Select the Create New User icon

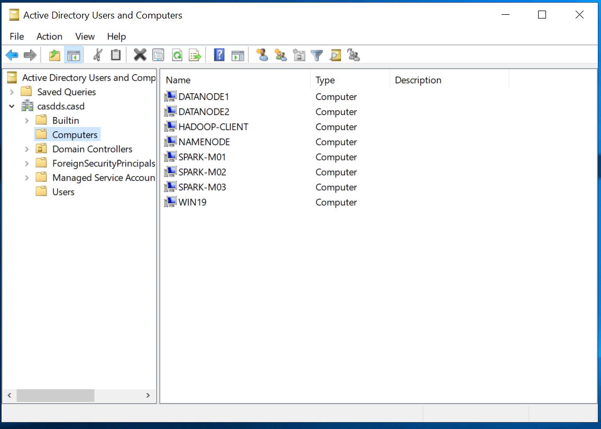pos(262,54)
